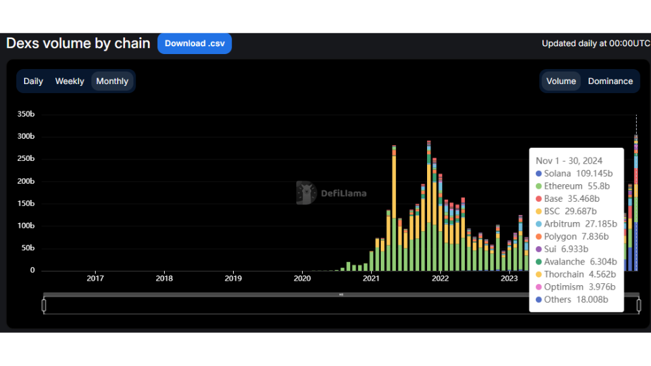Click the Base red dot in tooltip

point(538,199)
